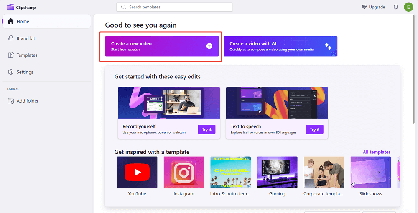
Task: Try it for Record yourself
Action: point(206,130)
